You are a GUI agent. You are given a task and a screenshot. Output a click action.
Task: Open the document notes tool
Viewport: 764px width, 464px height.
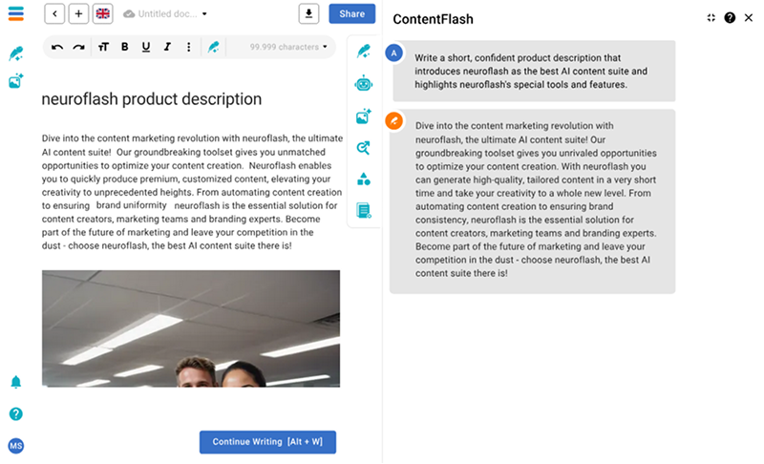point(364,210)
